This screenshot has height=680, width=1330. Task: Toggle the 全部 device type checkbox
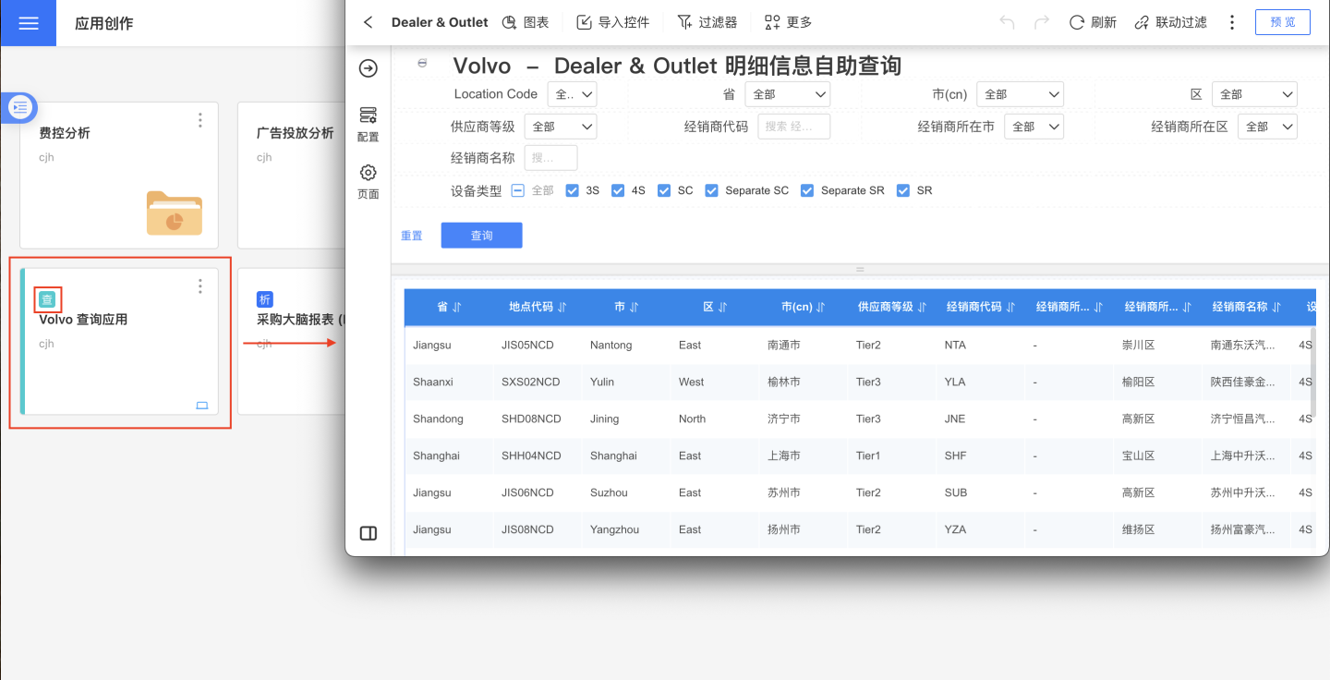coord(518,190)
